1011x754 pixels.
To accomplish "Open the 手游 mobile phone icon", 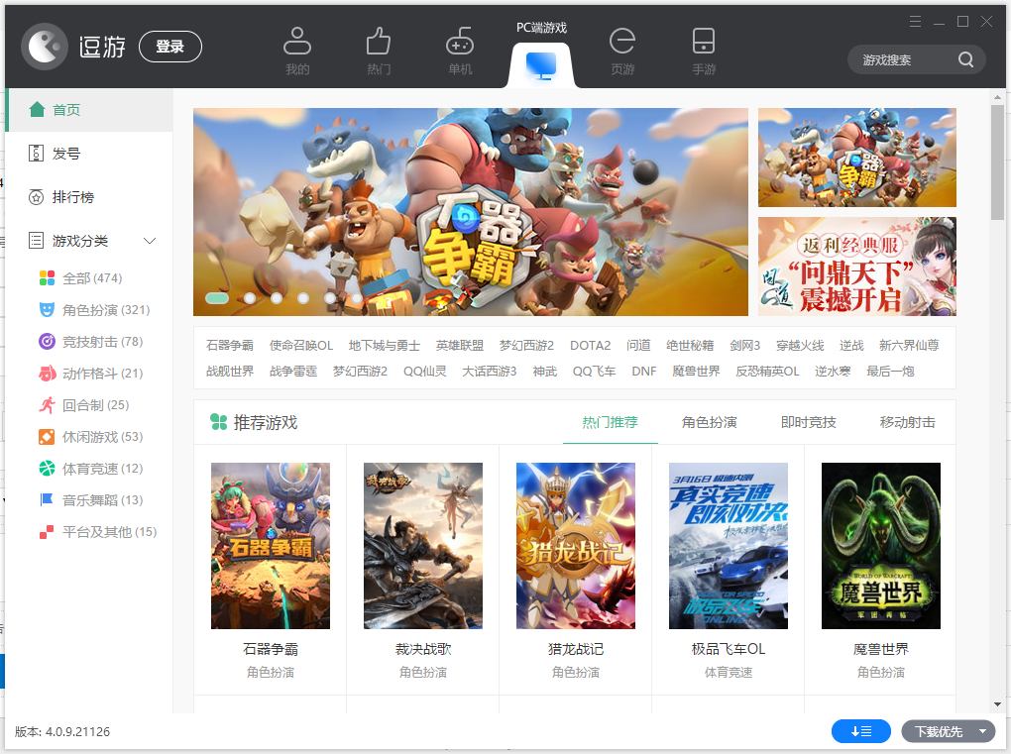I will point(704,41).
